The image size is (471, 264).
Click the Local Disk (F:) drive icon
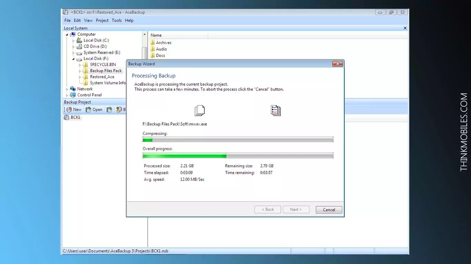[x=79, y=59]
